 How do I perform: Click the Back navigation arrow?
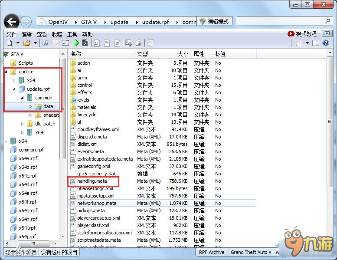pyautogui.click(x=12, y=22)
